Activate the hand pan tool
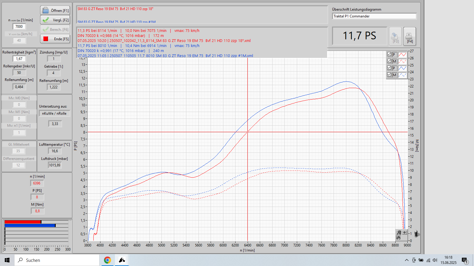The image size is (474, 266). pos(399,238)
